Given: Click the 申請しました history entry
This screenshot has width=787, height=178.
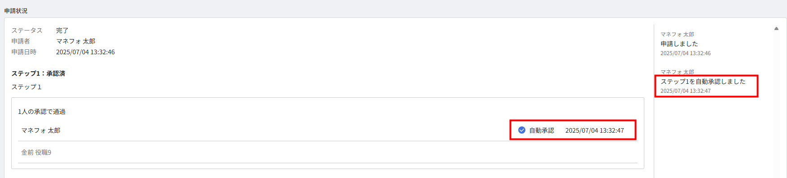Looking at the screenshot, I should (x=679, y=44).
